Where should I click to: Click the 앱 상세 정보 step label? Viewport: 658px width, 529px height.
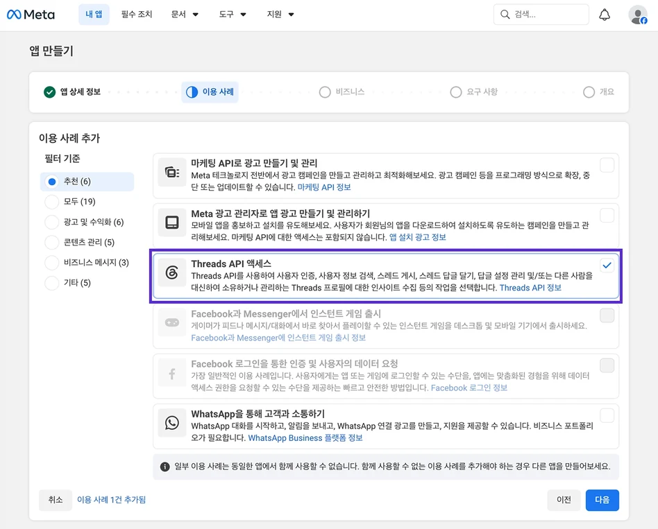point(80,92)
